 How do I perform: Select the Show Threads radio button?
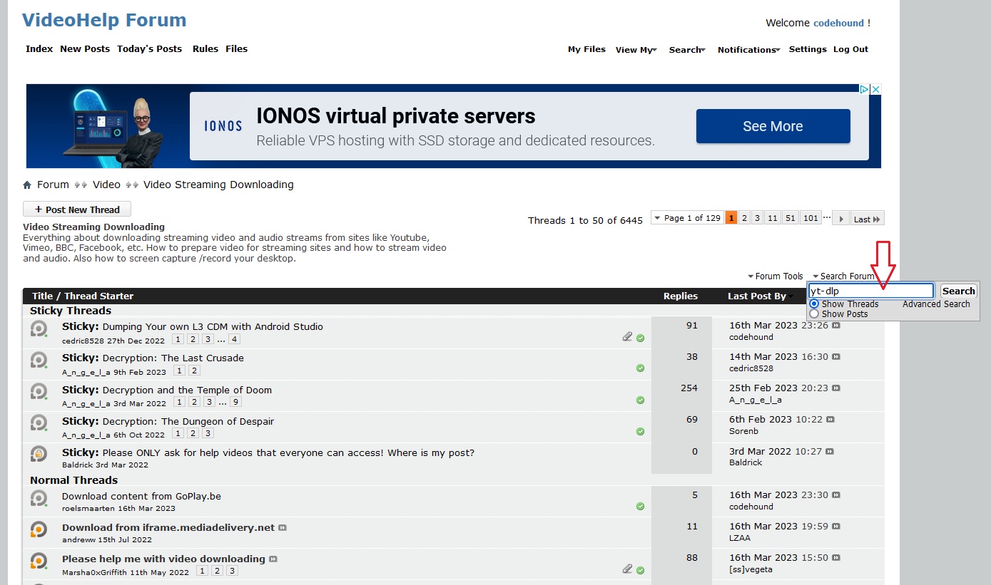[x=814, y=304]
